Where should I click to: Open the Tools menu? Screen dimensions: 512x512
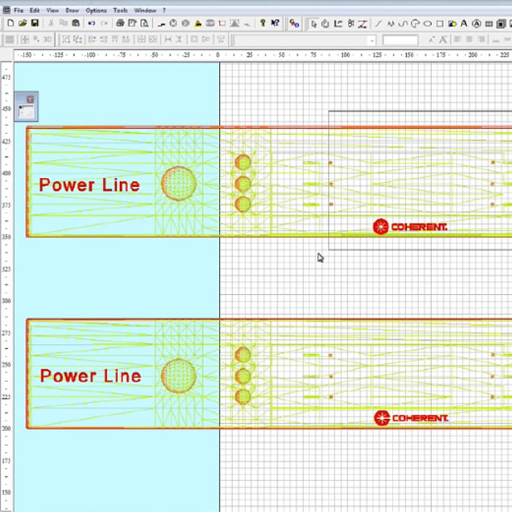(x=120, y=10)
